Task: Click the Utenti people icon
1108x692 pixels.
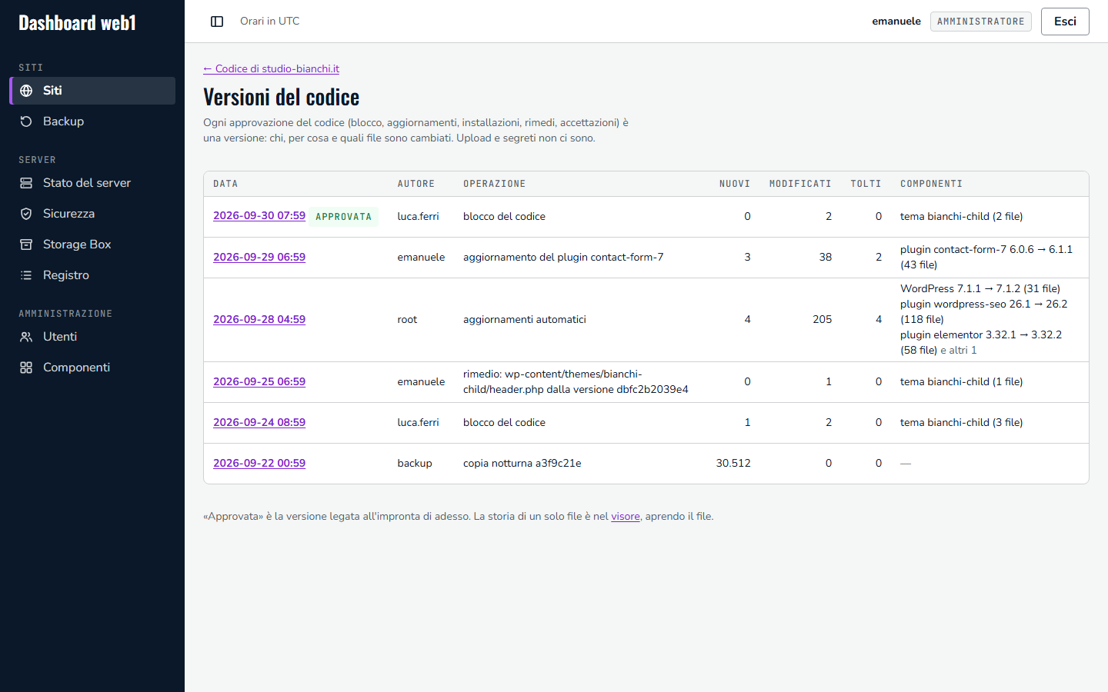Action: [x=26, y=337]
